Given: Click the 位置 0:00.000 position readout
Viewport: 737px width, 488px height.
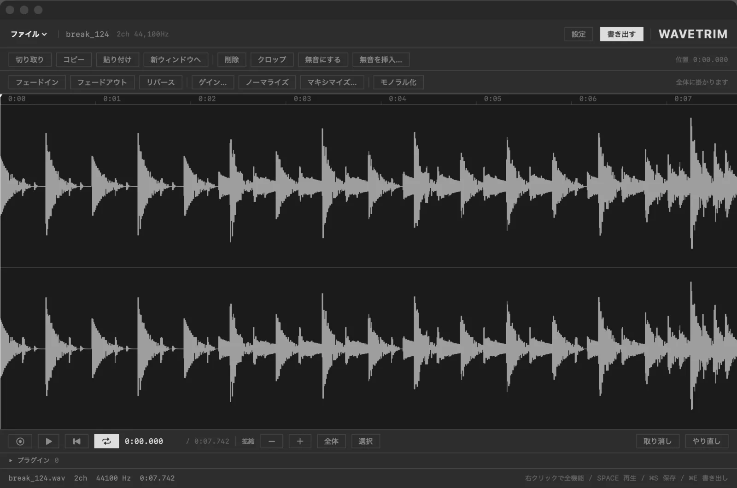Looking at the screenshot, I should coord(702,60).
